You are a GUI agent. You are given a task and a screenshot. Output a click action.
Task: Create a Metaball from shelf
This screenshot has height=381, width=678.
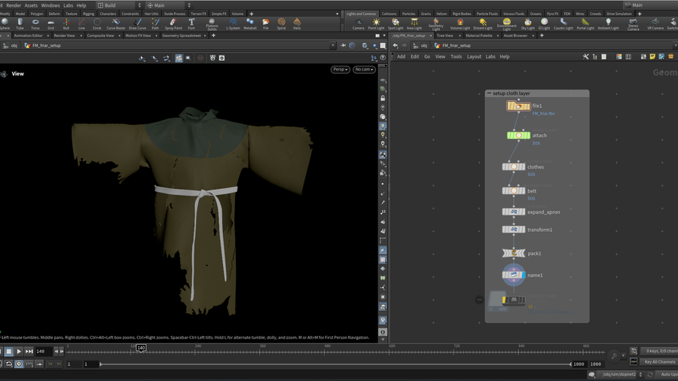(250, 24)
